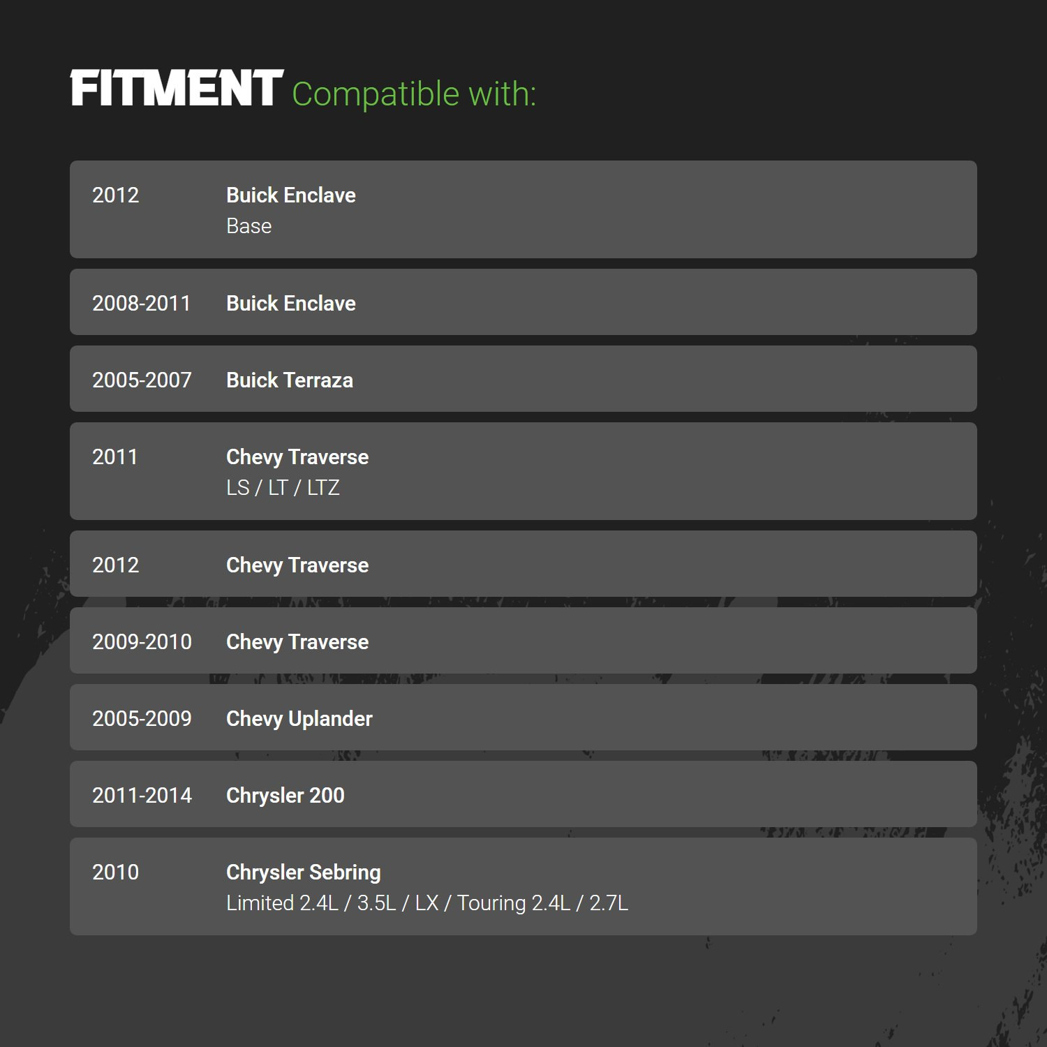This screenshot has width=1047, height=1047.
Task: Select the 2012 Buick Enclave row
Action: [x=523, y=209]
